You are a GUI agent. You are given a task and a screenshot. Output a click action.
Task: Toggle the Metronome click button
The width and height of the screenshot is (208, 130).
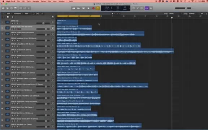click(151, 8)
